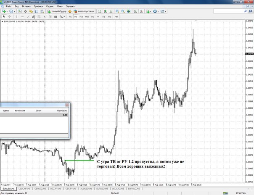Image resolution: width=254 pixels, height=195 pixels.
Task: Switch chart to Bar Chart mode
Action: coord(100,11)
